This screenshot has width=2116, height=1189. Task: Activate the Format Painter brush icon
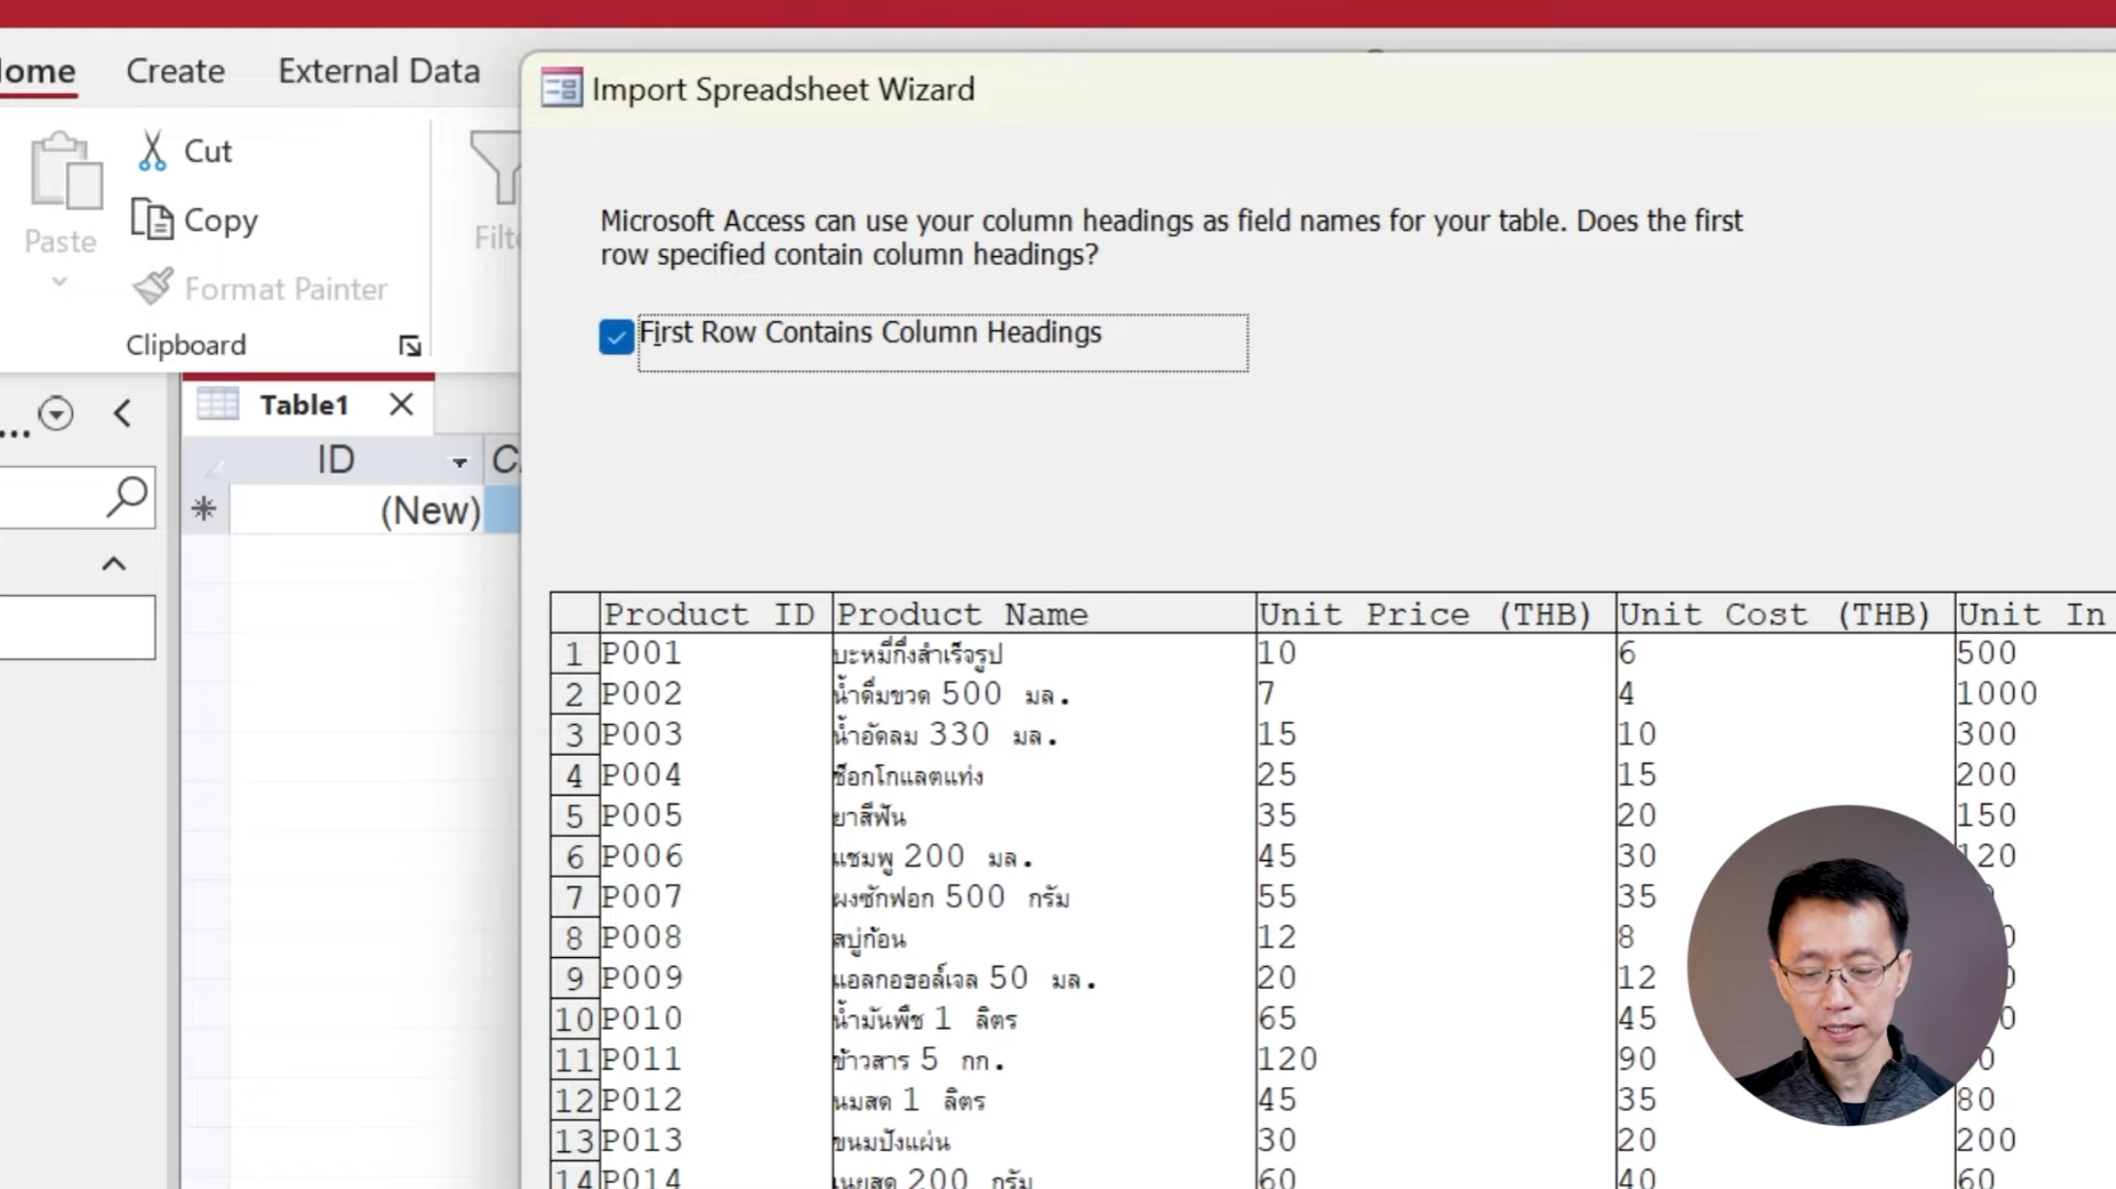[x=153, y=285]
